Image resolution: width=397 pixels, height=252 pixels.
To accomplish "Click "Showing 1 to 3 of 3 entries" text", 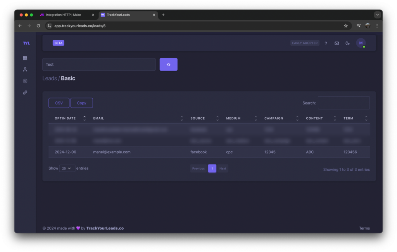I will (x=346, y=170).
